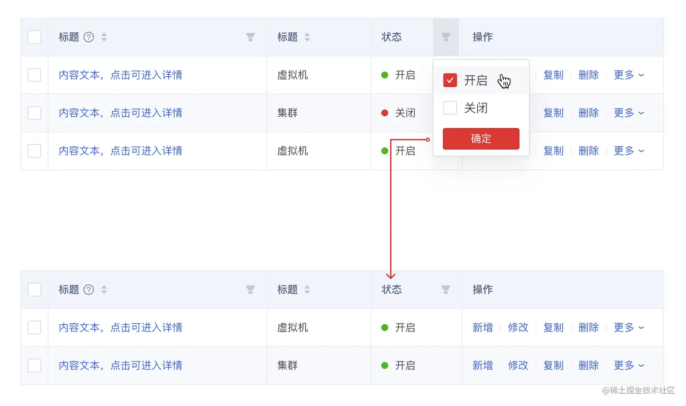Image resolution: width=686 pixels, height=406 pixels.
Task: Open the content link in bottom table's 集群 row
Action: coord(121,366)
